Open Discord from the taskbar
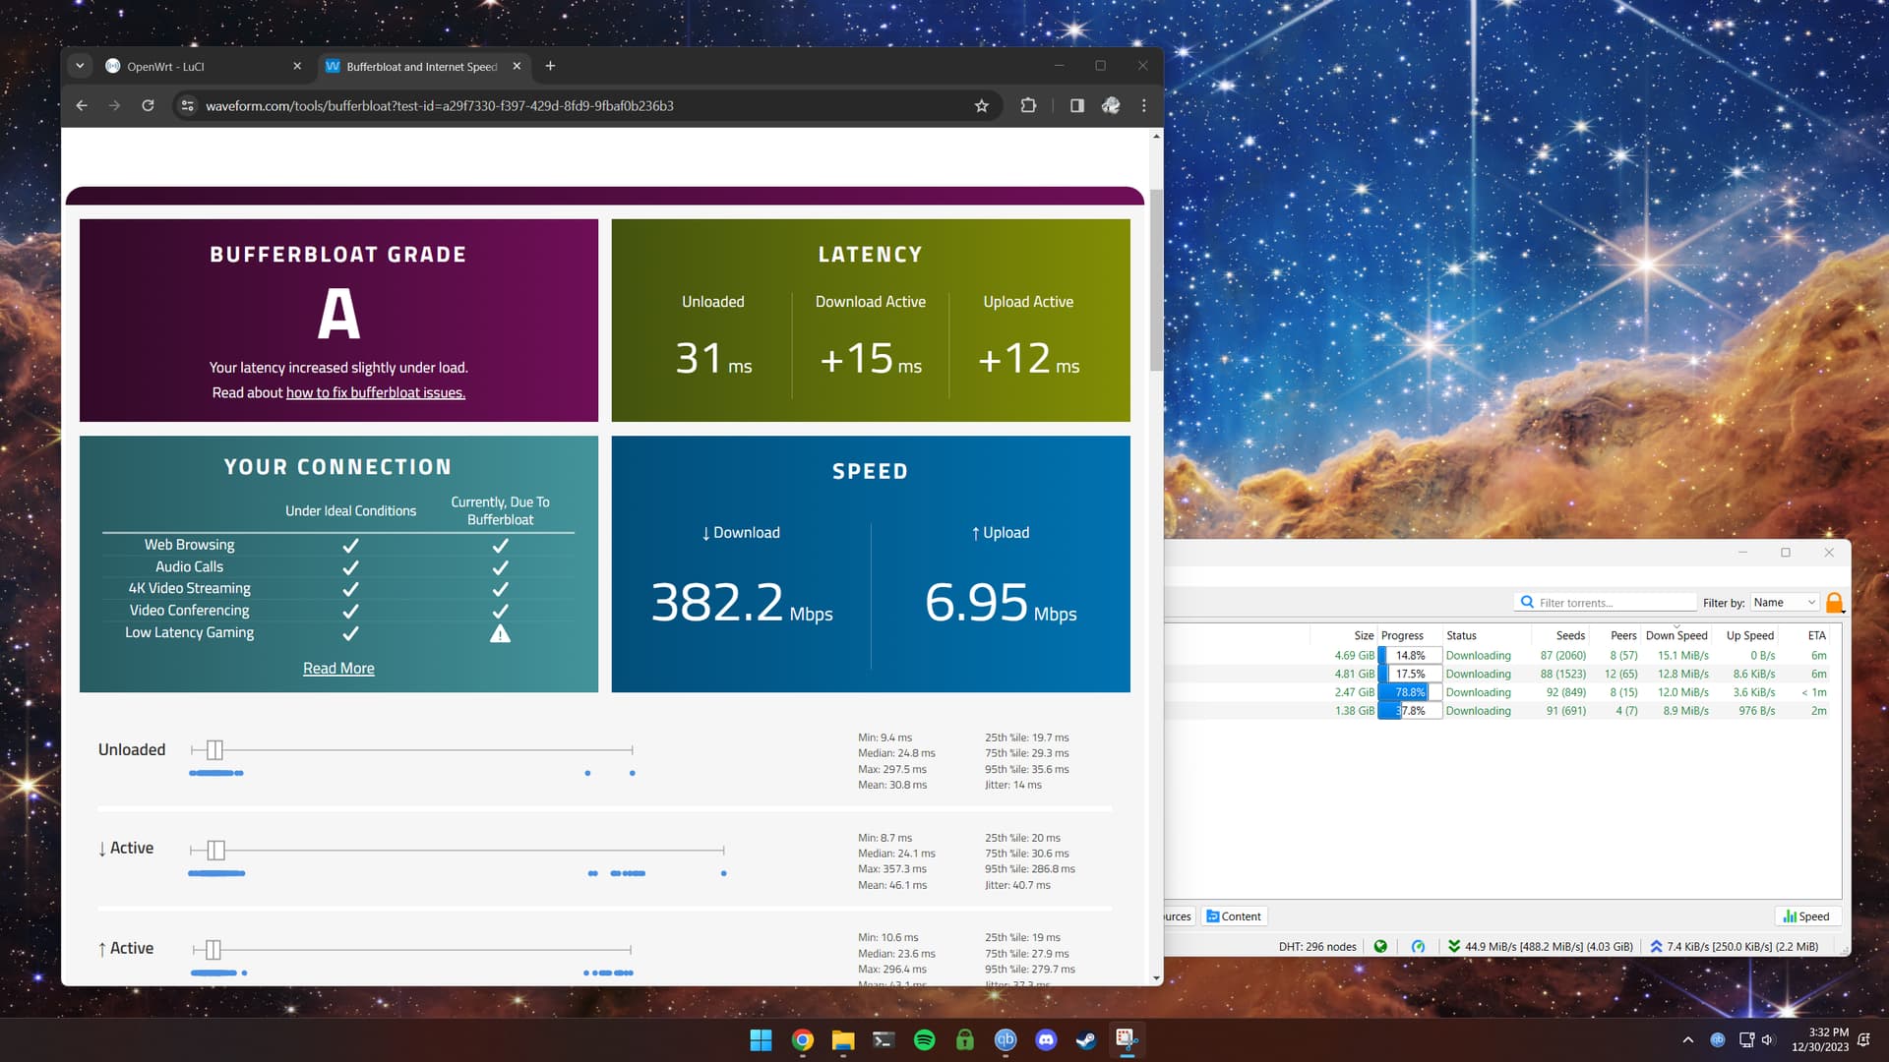The width and height of the screenshot is (1889, 1062). click(1046, 1040)
